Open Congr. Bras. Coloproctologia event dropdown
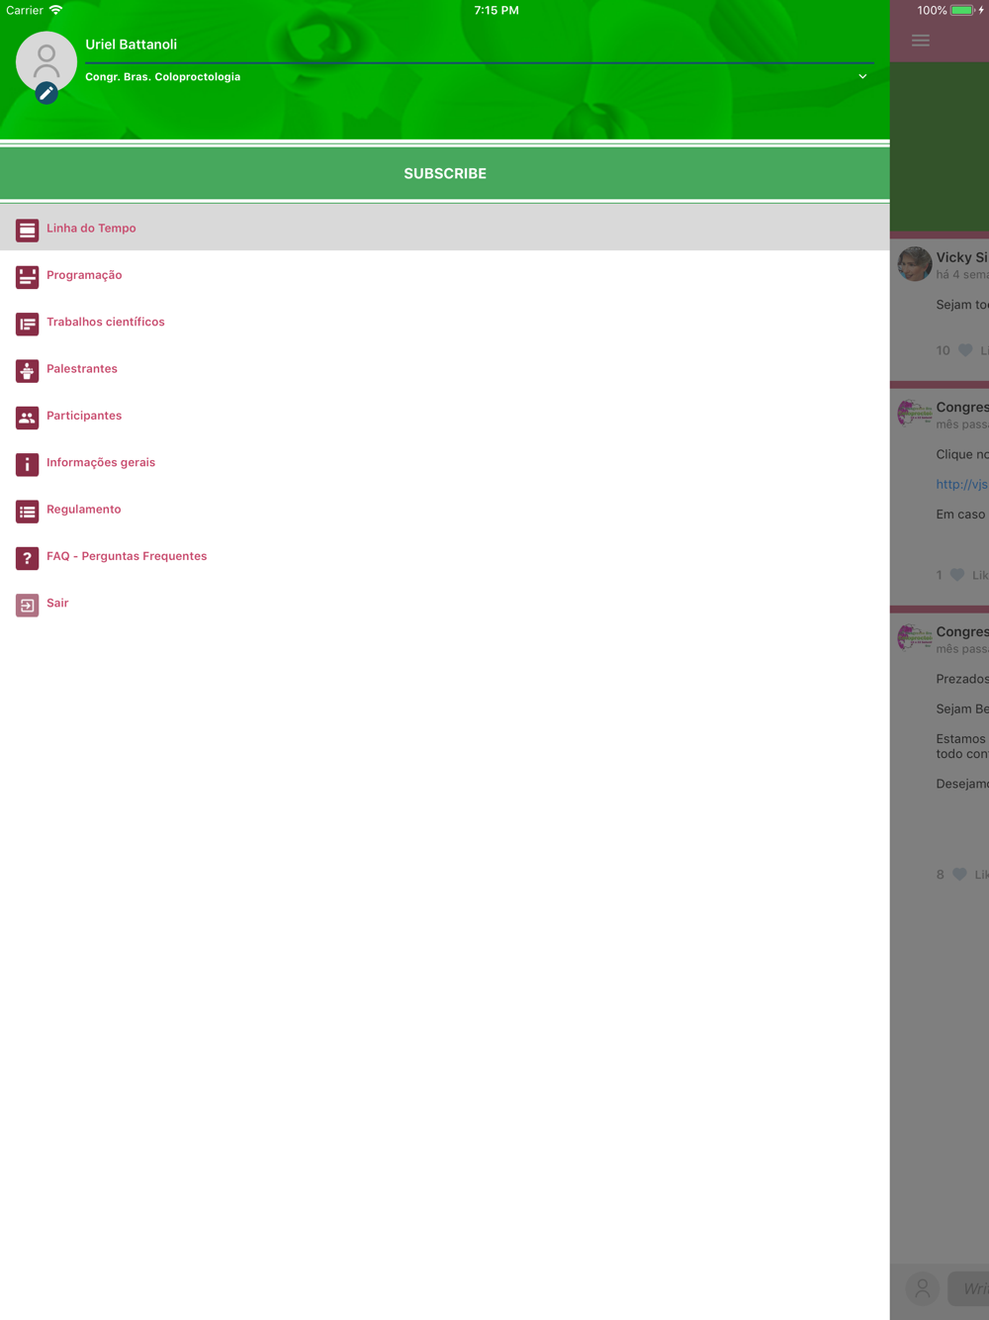This screenshot has width=989, height=1320. point(480,77)
